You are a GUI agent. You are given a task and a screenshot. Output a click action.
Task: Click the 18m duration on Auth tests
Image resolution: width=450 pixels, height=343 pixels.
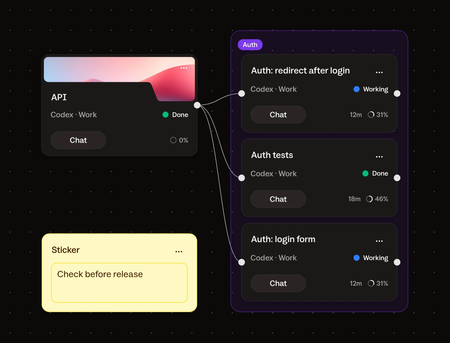(354, 199)
